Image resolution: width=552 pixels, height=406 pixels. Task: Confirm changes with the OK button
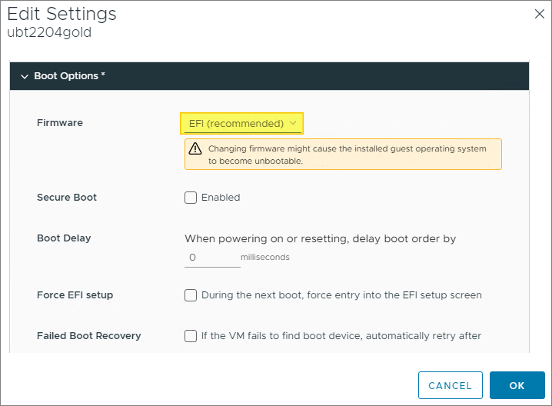517,385
